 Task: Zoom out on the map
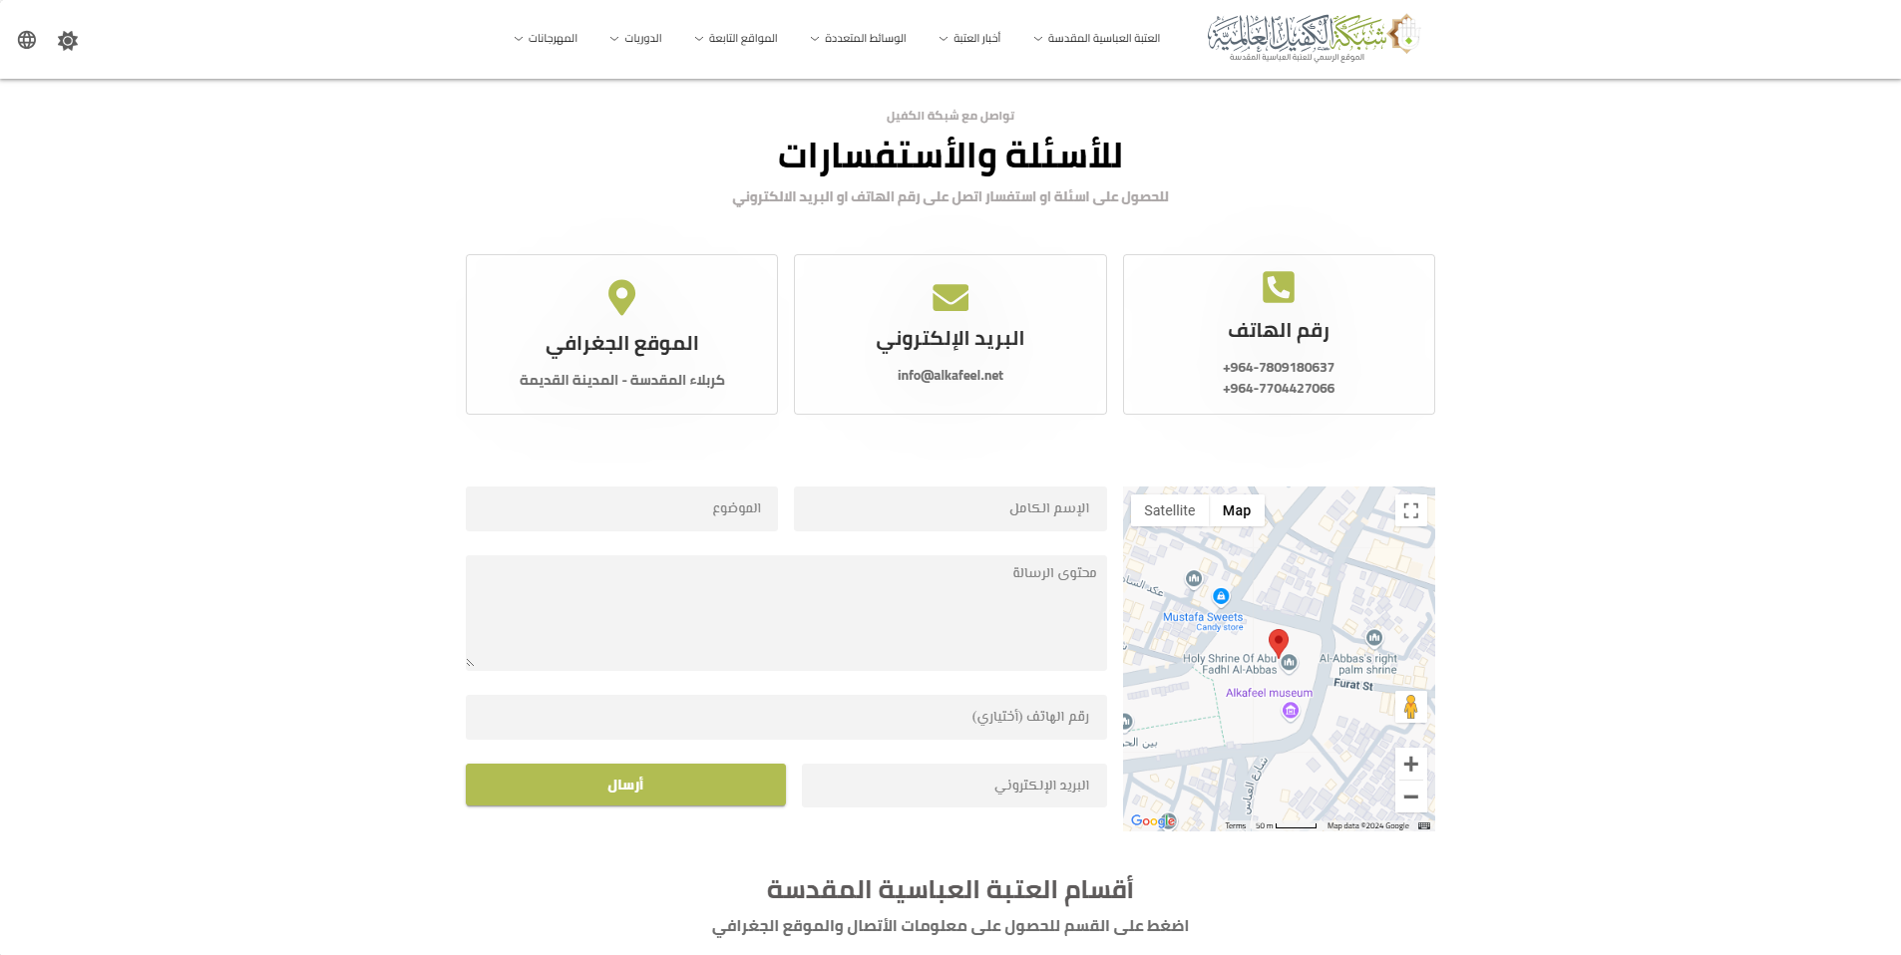tap(1410, 796)
